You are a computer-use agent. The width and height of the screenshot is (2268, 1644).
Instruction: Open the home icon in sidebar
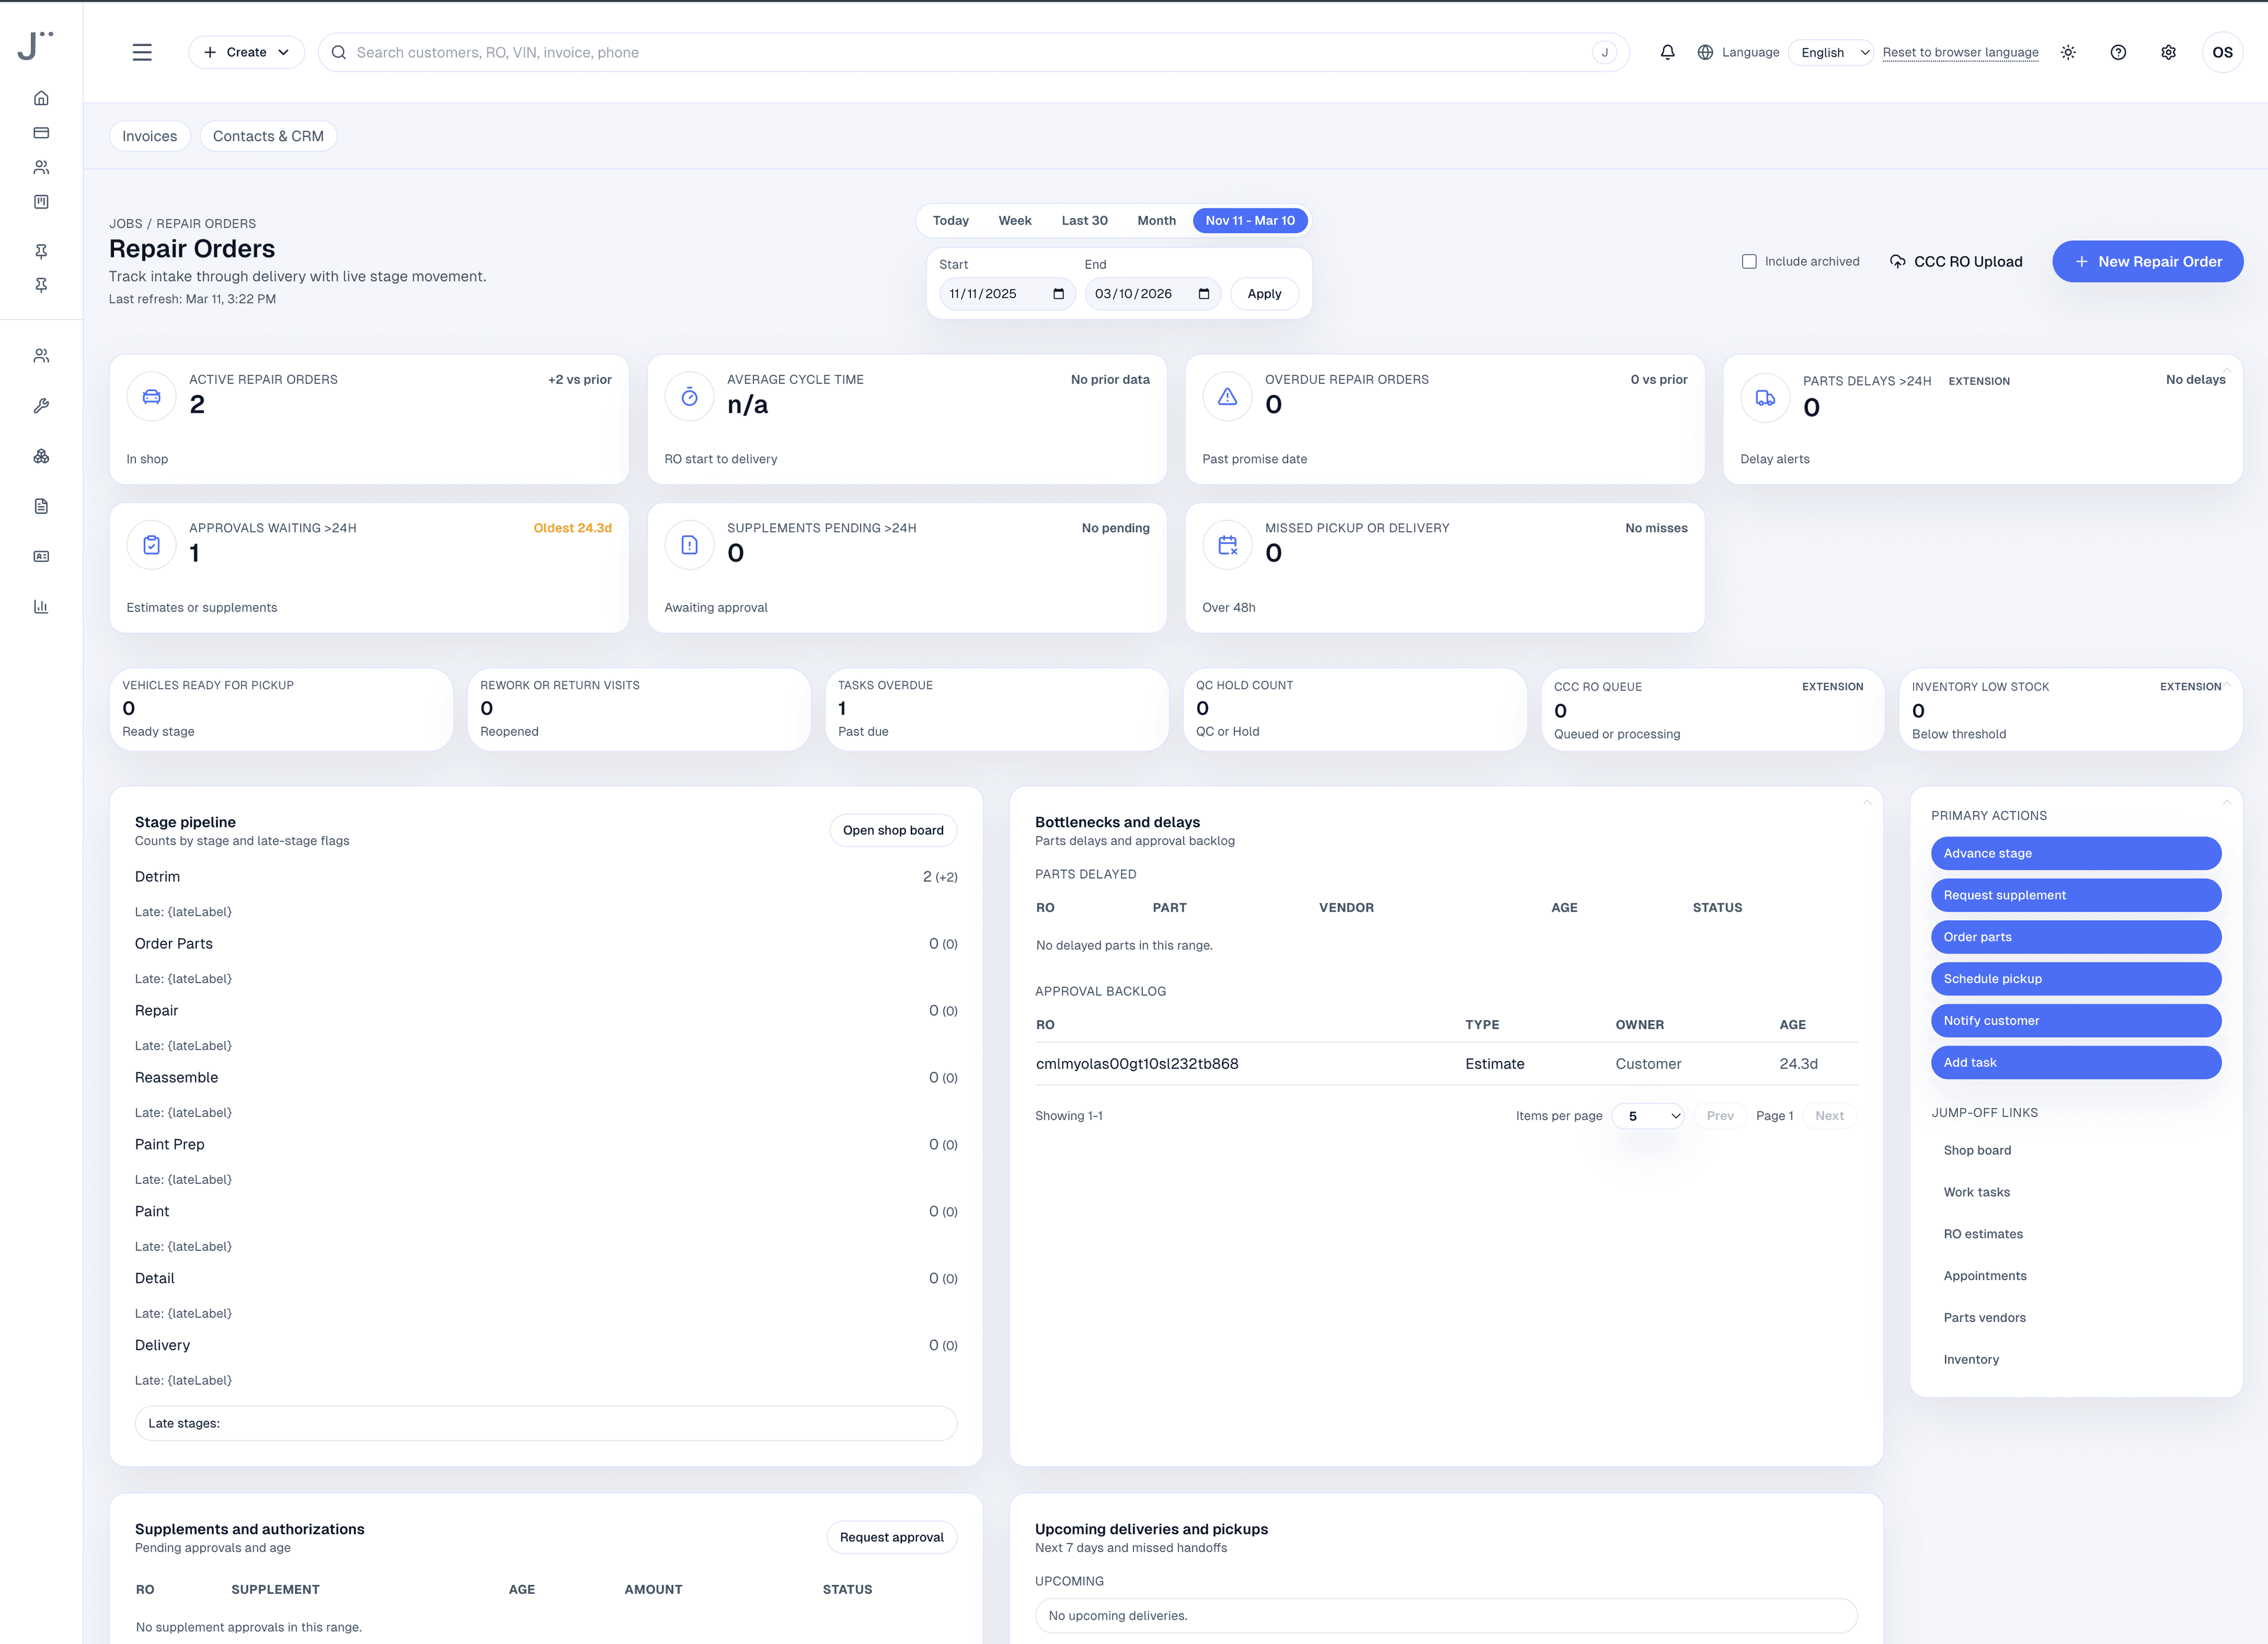pyautogui.click(x=41, y=98)
